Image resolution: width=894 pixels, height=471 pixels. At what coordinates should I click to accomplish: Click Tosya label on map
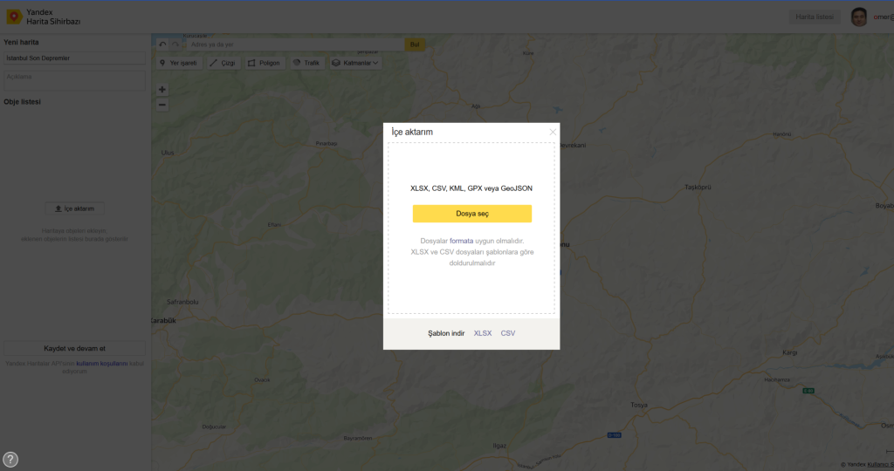pos(638,405)
